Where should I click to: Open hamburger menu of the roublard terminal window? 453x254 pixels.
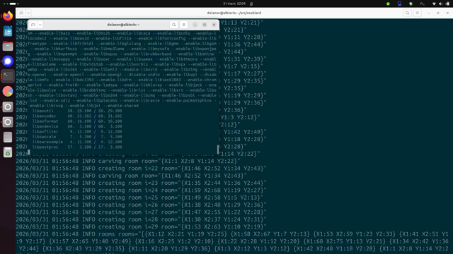pyautogui.click(x=417, y=13)
